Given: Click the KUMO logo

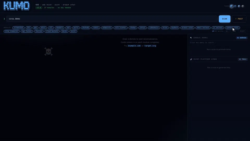Looking at the screenshot, I should coord(17,6).
